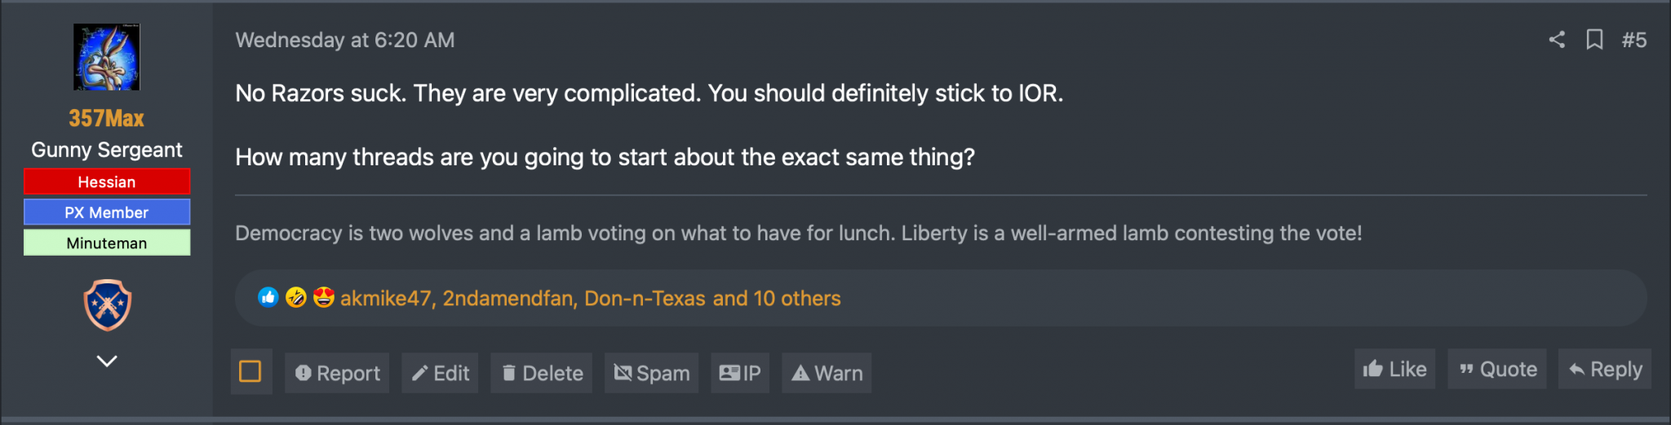Click the share post icon

1557,40
